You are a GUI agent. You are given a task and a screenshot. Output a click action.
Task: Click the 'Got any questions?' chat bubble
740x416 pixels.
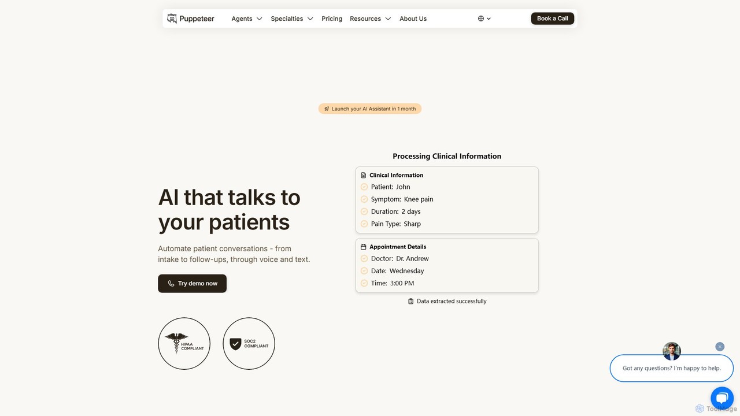[x=672, y=368]
